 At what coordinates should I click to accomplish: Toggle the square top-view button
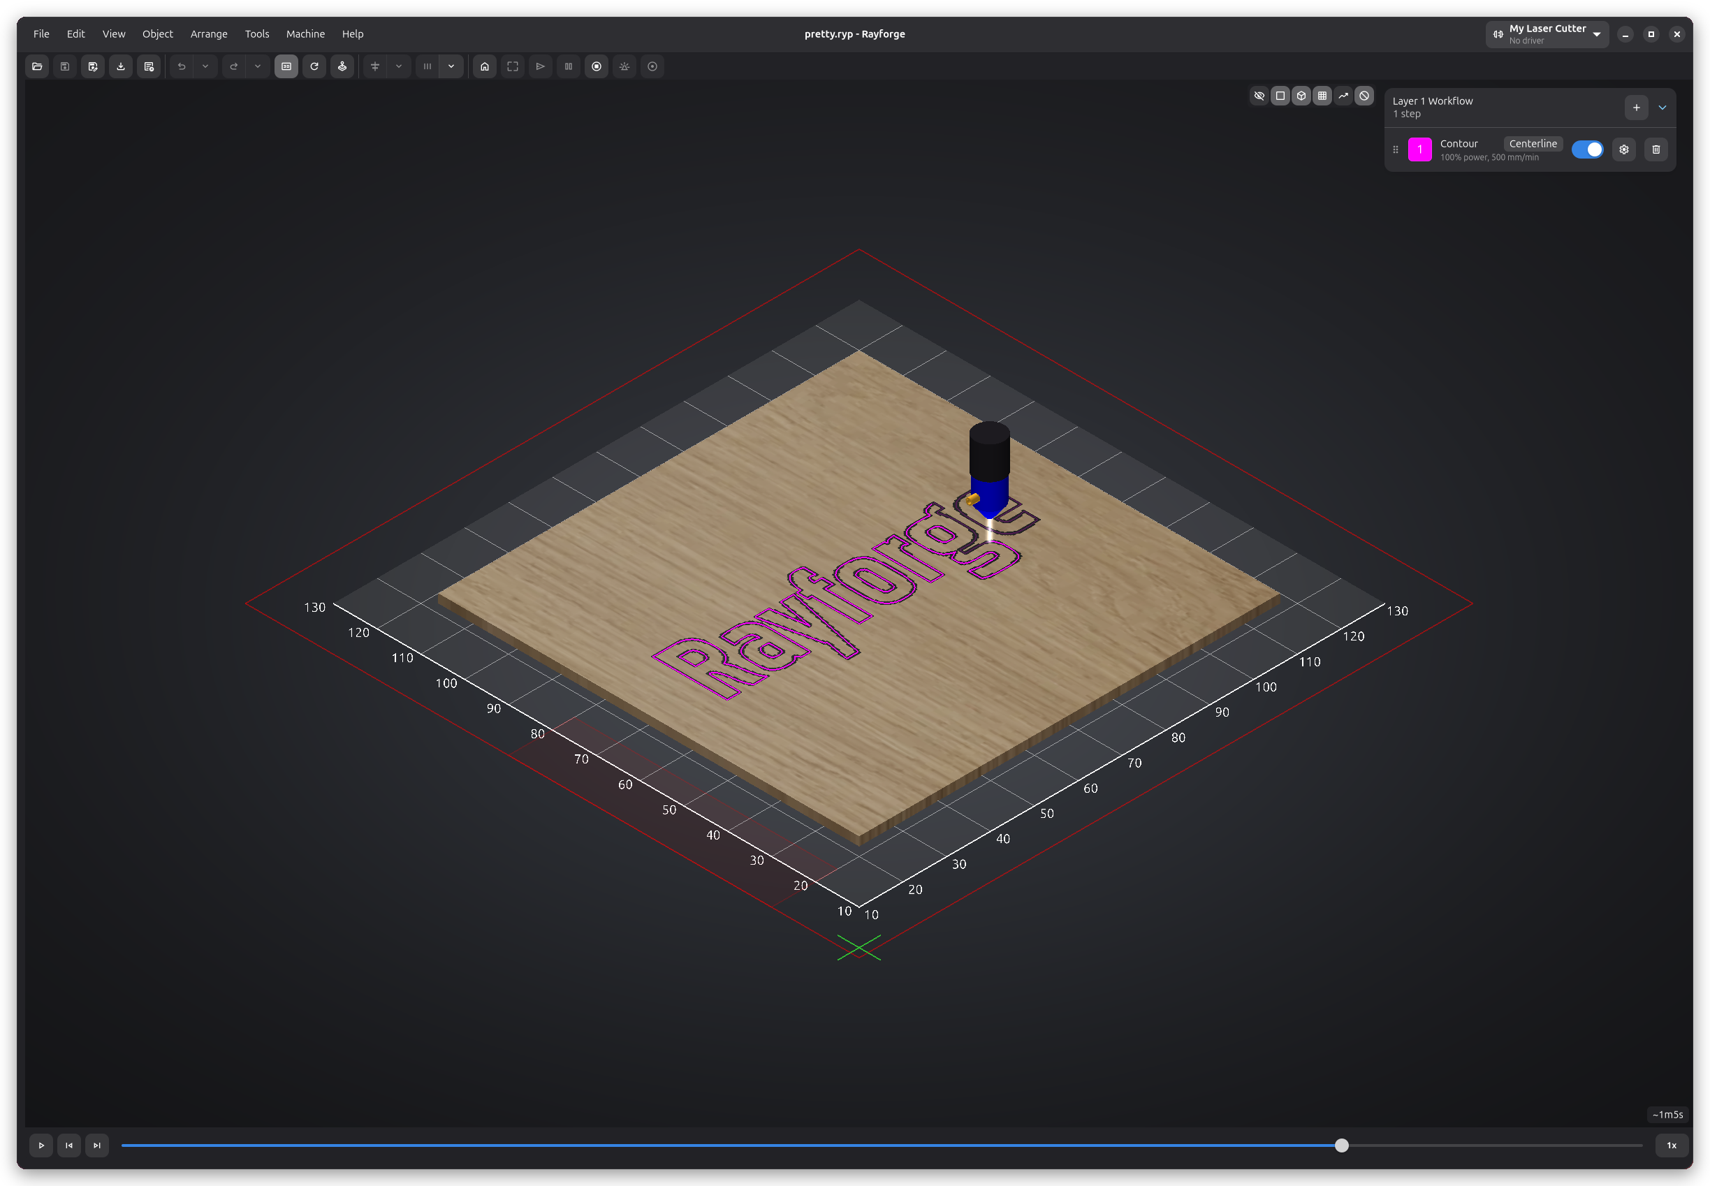click(x=1280, y=95)
